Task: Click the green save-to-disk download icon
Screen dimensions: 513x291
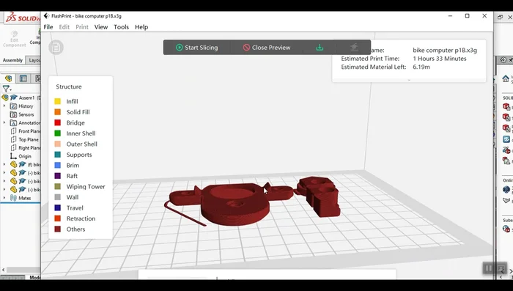Action: pyautogui.click(x=320, y=48)
